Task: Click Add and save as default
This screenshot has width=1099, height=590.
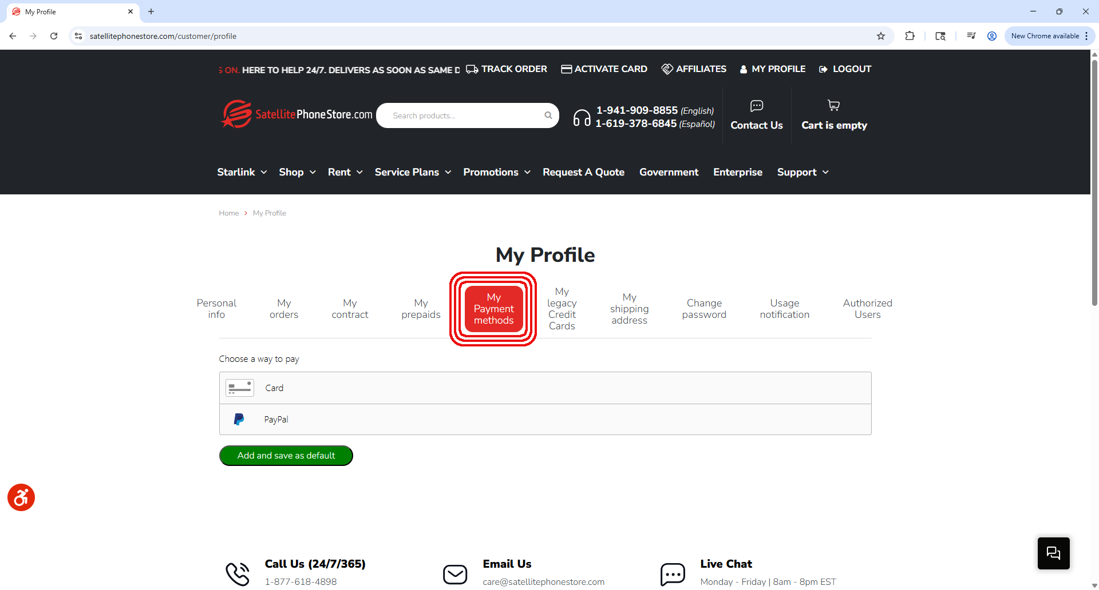Action: (x=286, y=456)
